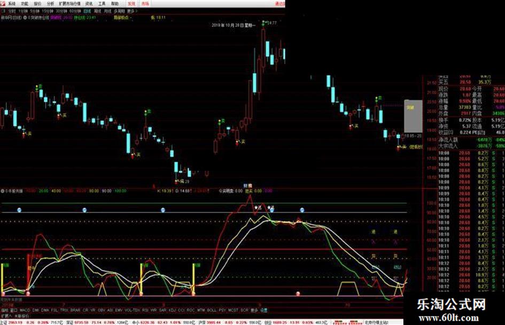Open the 扩展市场行情 menu
This screenshot has height=325, width=505.
pyautogui.click(x=69, y=4)
